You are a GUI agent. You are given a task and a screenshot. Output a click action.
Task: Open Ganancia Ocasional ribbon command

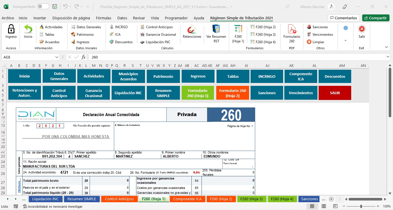158,35
